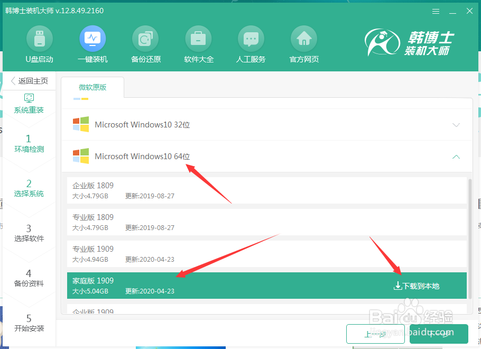The width and height of the screenshot is (481, 349).
Task: Click the 下一步 next button
Action: coord(438,334)
